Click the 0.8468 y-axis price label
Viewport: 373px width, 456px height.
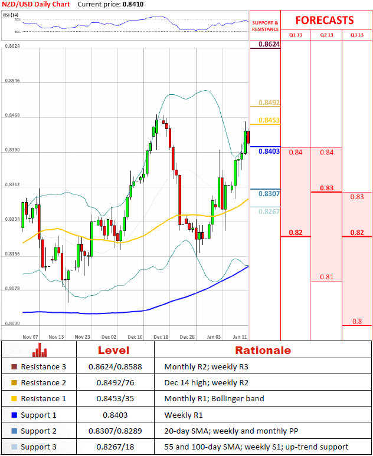pos(12,115)
